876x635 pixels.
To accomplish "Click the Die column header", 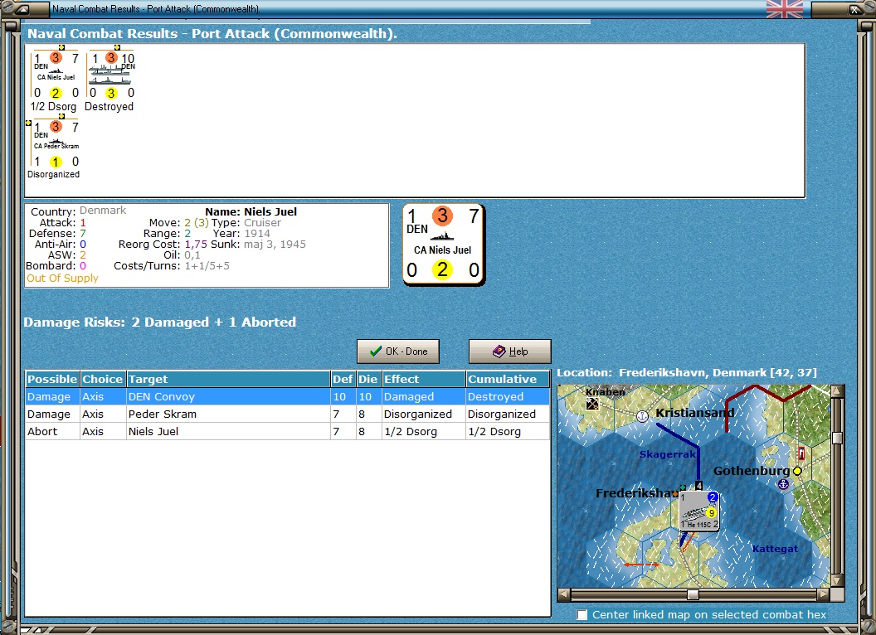I will click(x=368, y=379).
